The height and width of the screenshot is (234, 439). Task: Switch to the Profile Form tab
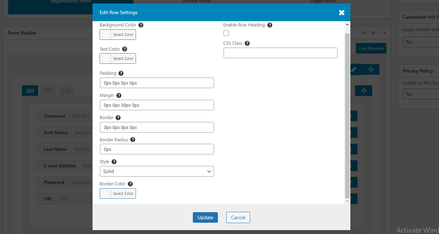(197, 1)
